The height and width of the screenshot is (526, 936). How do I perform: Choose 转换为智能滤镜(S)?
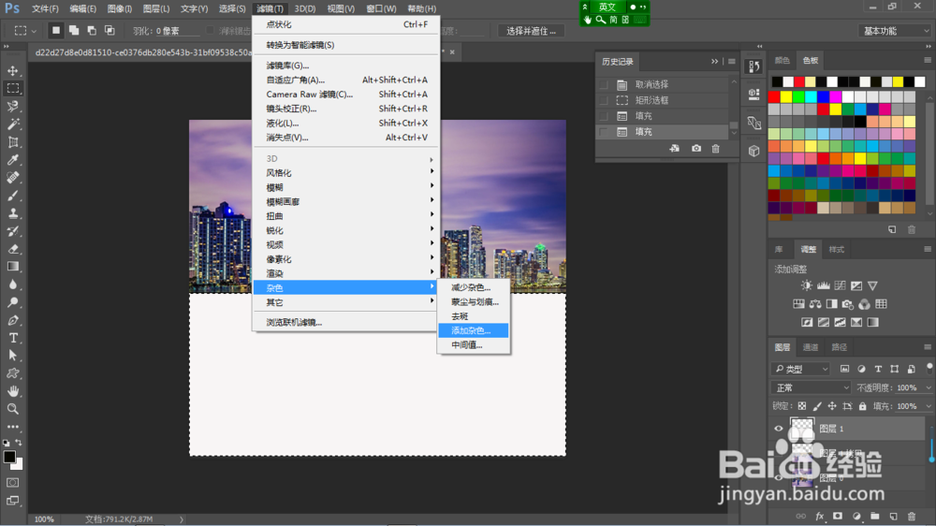pos(345,45)
